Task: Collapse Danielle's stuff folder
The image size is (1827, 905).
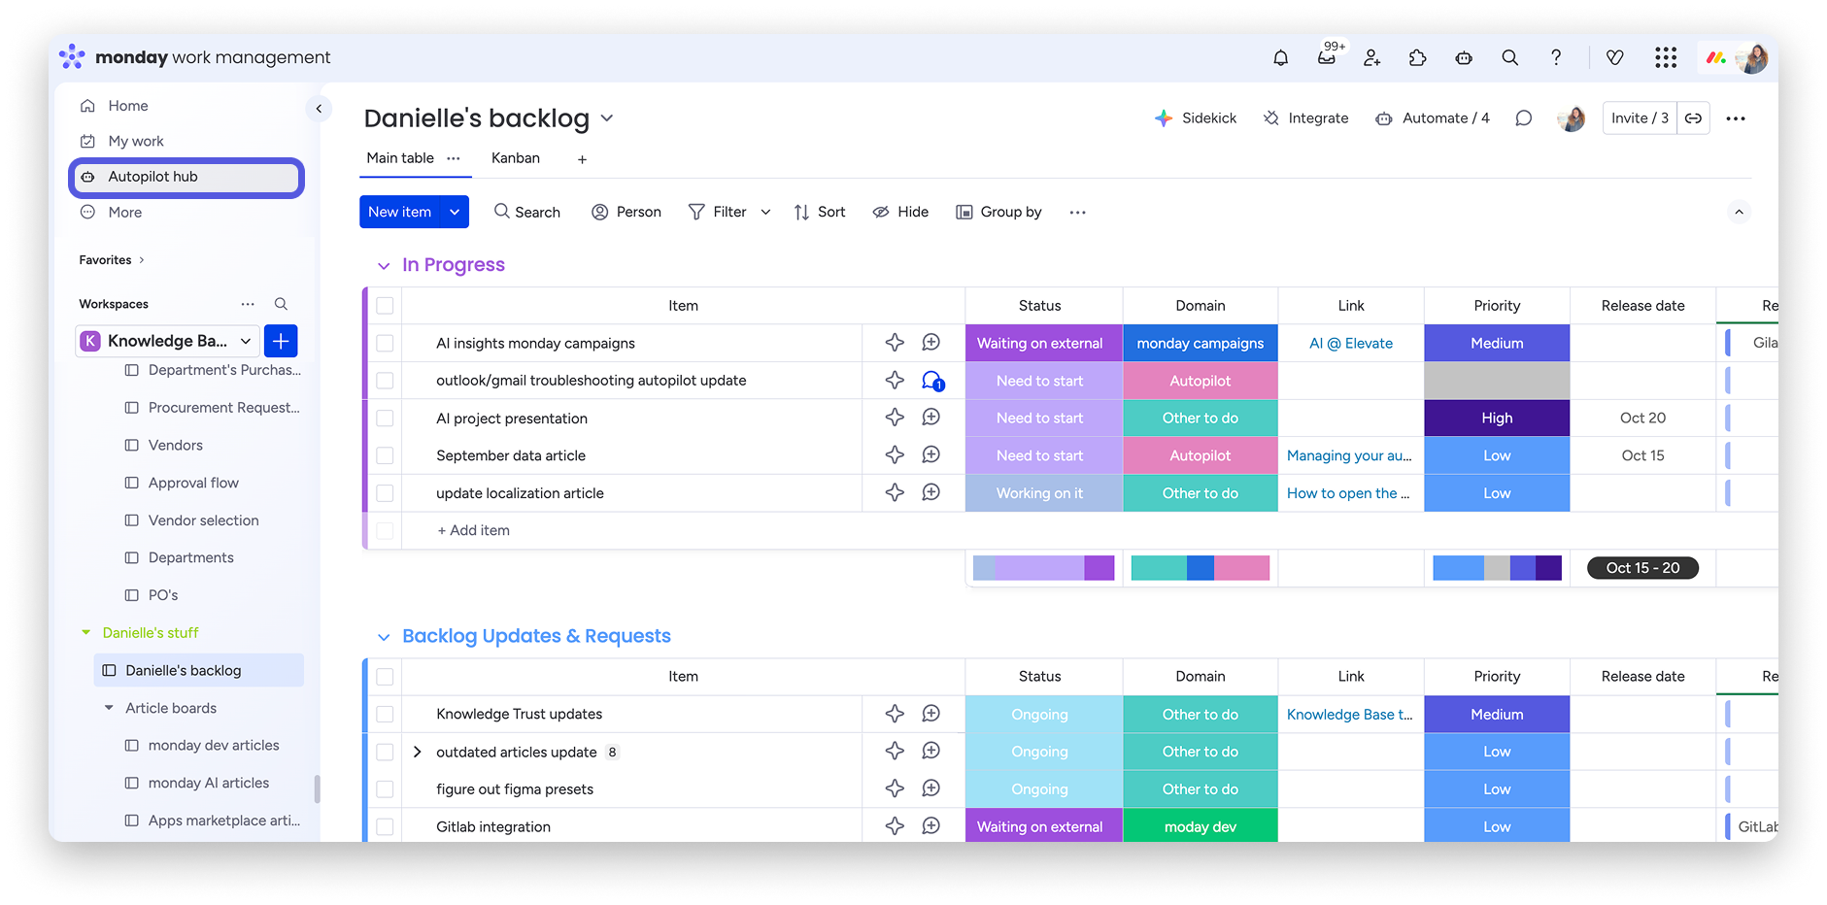Action: (x=86, y=632)
